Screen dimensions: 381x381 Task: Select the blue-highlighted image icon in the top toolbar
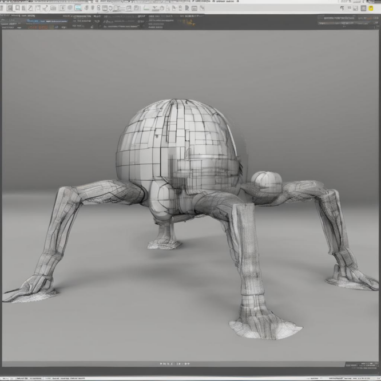pyautogui.click(x=78, y=8)
